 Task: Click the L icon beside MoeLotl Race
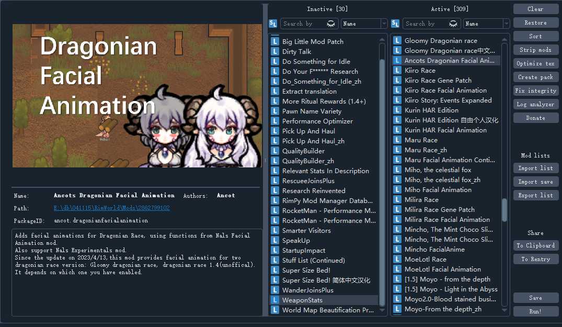click(x=397, y=259)
